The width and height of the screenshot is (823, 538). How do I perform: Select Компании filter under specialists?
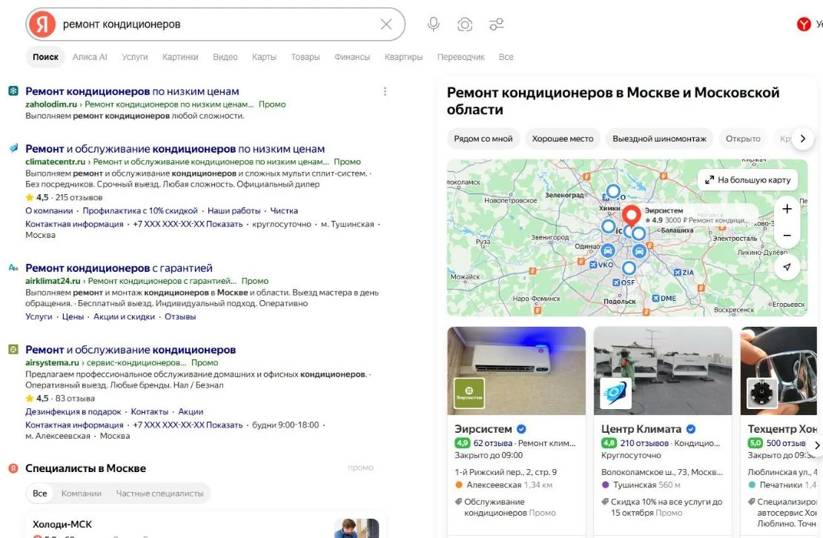82,494
